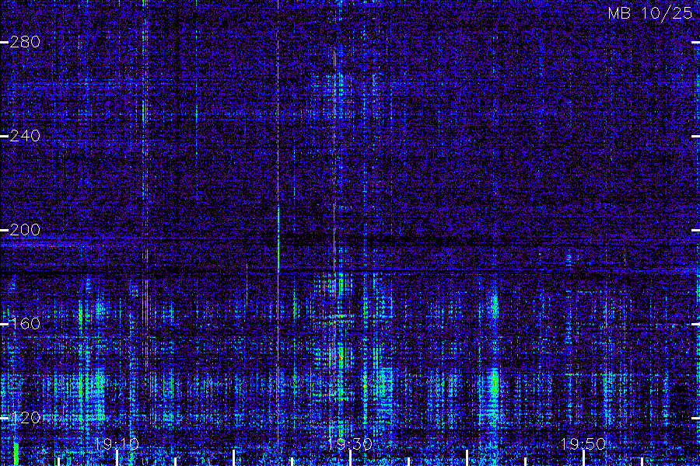The height and width of the screenshot is (466, 700).
Task: Click the 120 frequency axis label
Action: [25, 417]
